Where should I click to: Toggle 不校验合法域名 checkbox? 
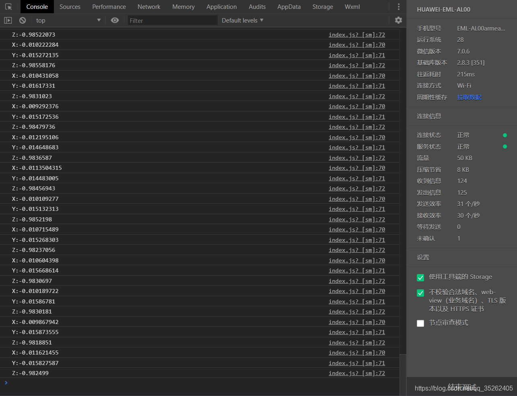(x=420, y=293)
